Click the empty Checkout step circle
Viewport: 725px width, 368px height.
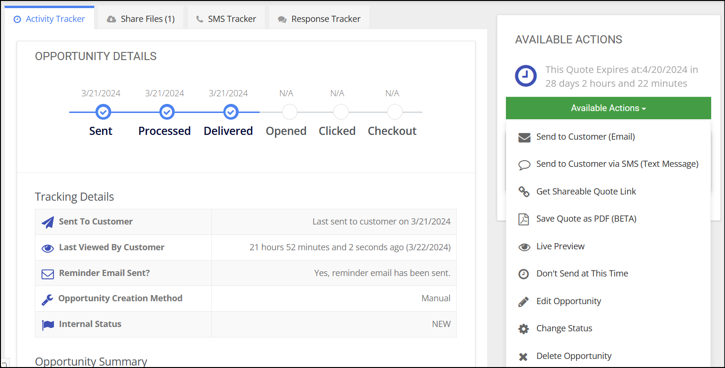tap(395, 112)
